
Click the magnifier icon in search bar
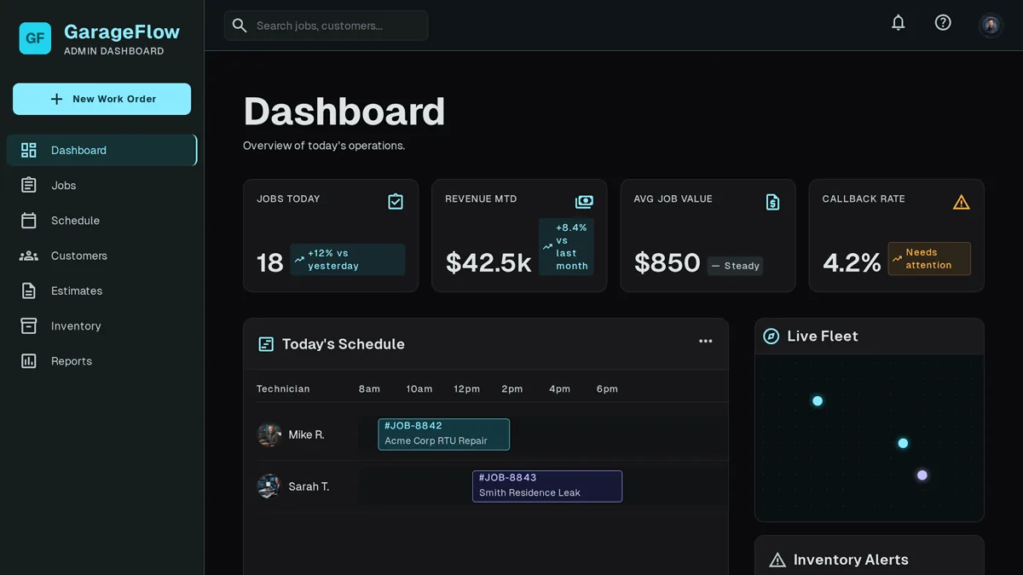click(240, 26)
